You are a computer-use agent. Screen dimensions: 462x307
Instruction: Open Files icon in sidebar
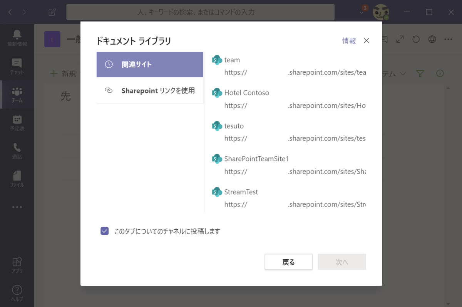(17, 179)
